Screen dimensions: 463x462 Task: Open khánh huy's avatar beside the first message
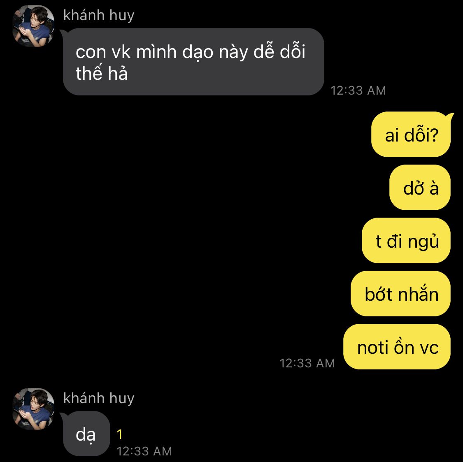(33, 26)
